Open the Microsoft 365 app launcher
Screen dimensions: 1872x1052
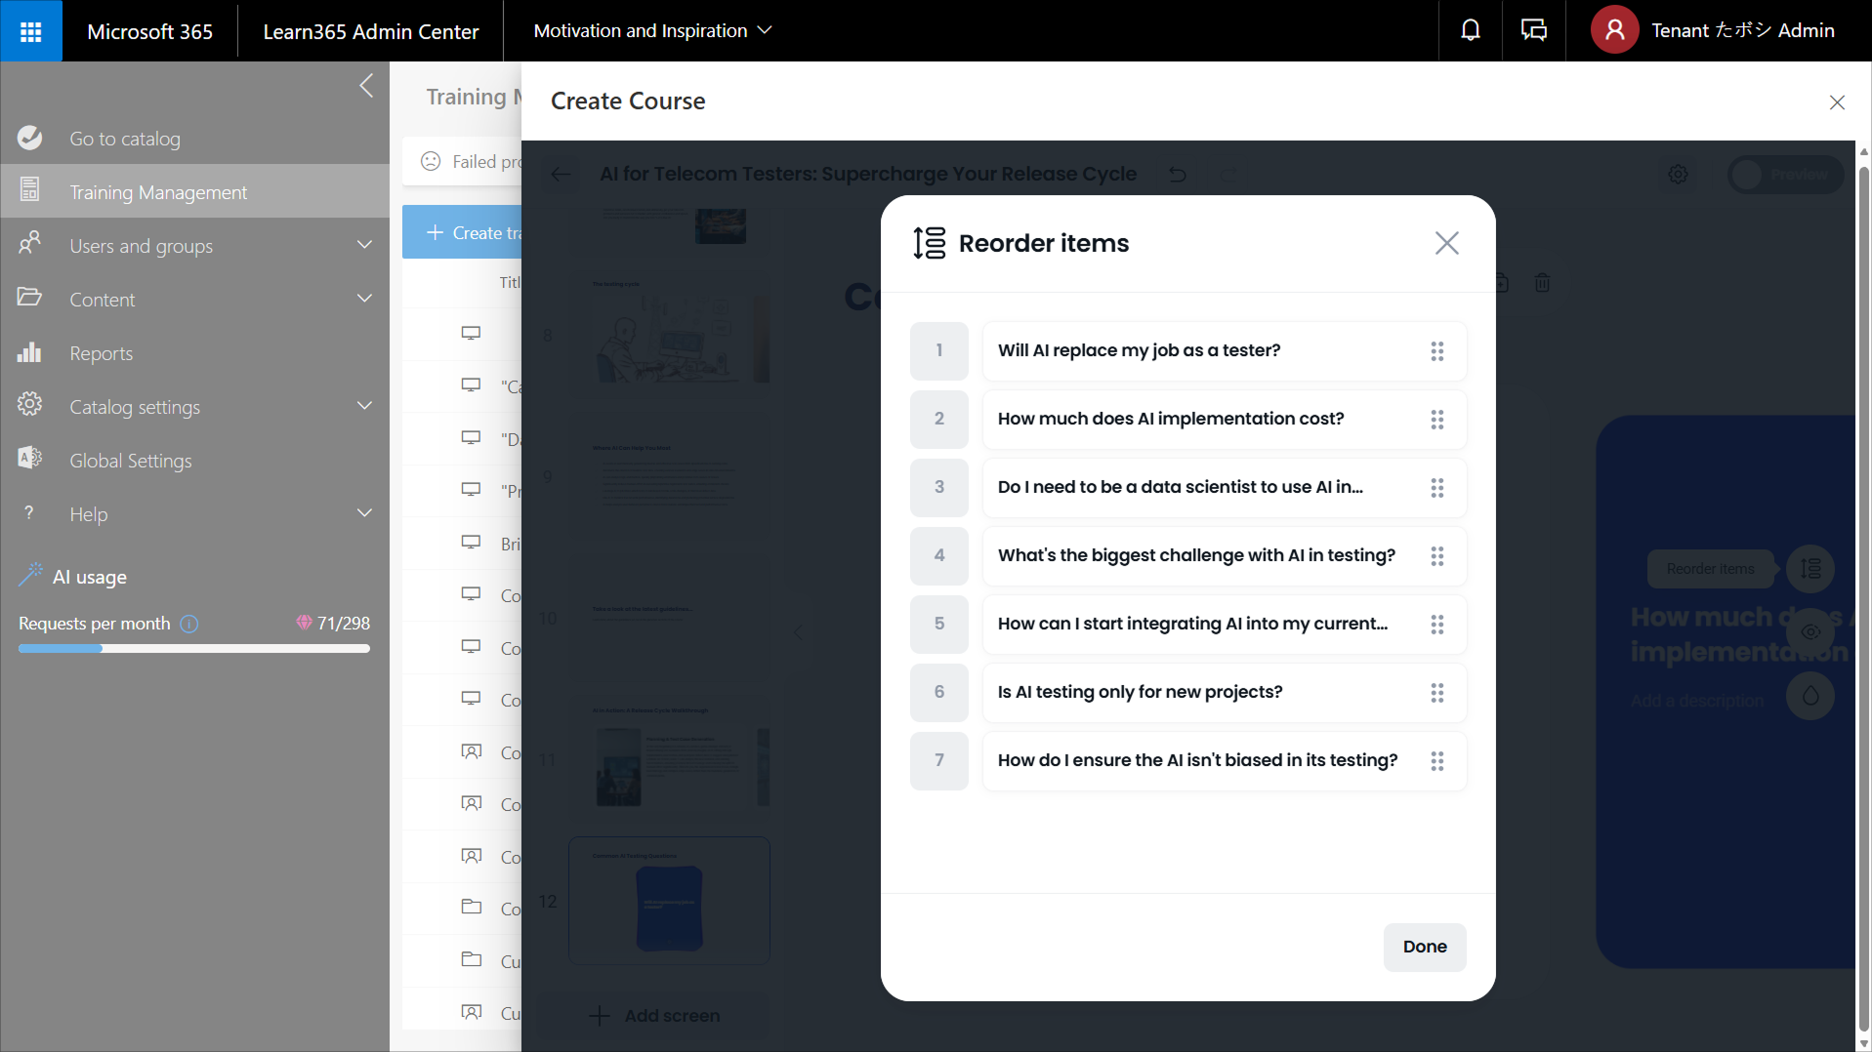click(31, 31)
